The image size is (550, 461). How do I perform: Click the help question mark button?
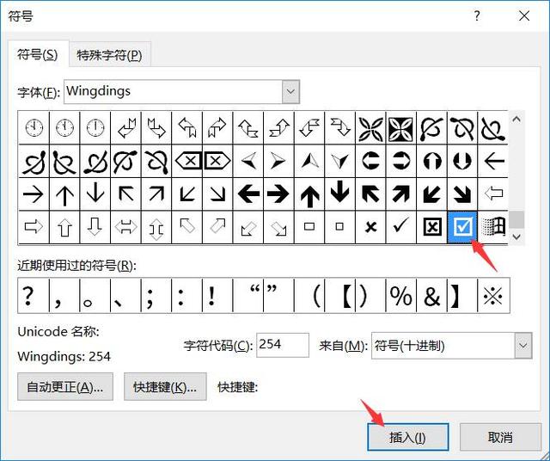(477, 15)
